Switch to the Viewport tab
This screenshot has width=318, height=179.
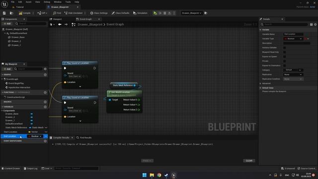pos(57,19)
